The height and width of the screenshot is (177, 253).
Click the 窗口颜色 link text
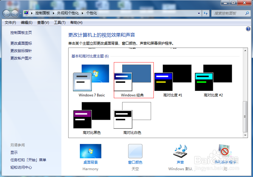tap(135, 162)
